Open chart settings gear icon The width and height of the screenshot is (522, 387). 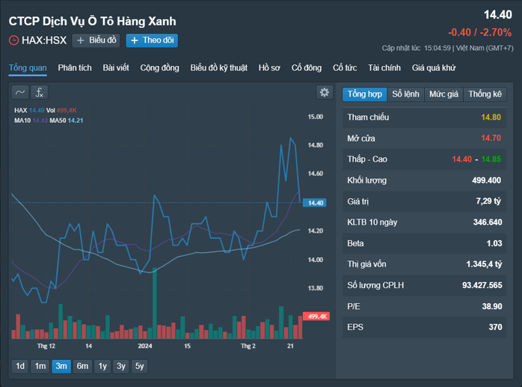325,92
